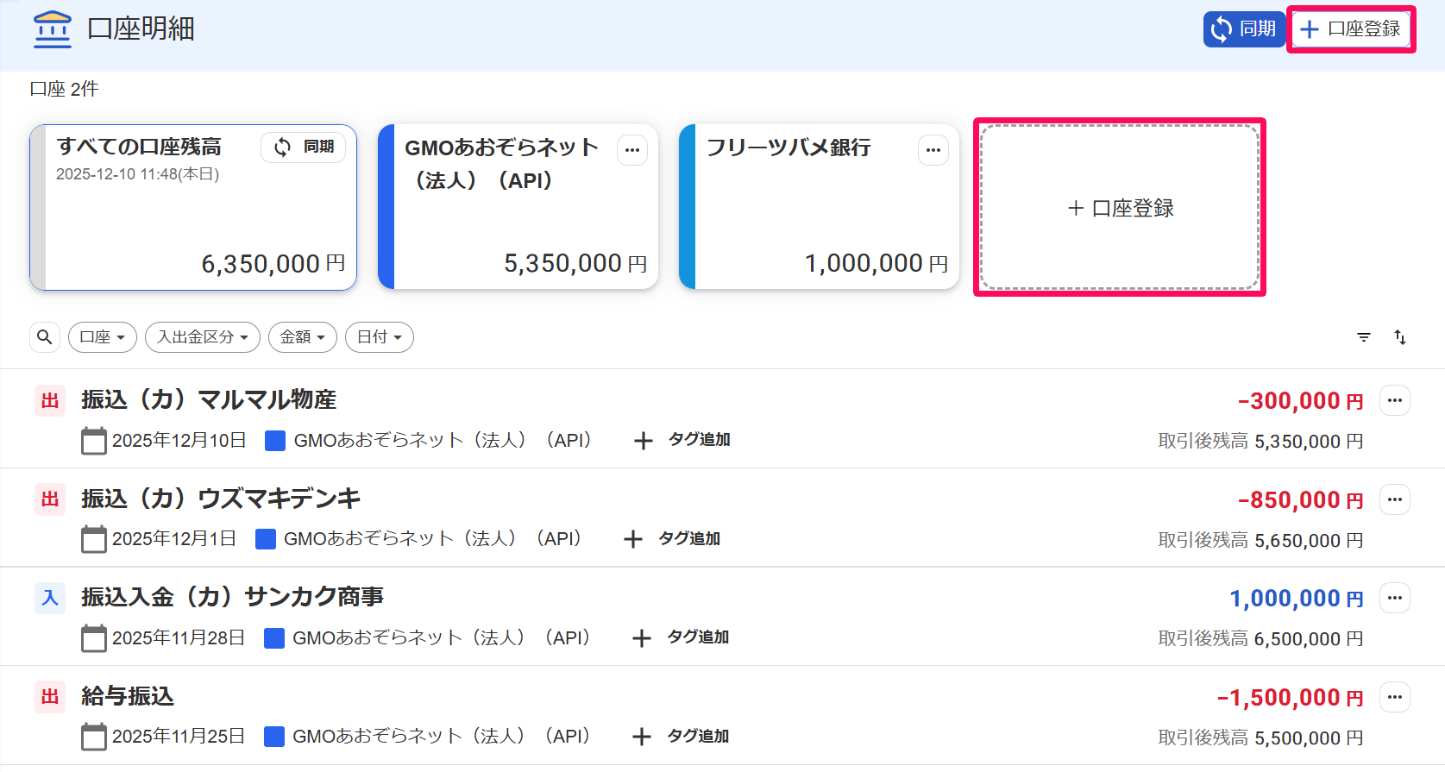
Task: Click 取引後残高 5,500,000 円 text
Action: pos(1260,738)
